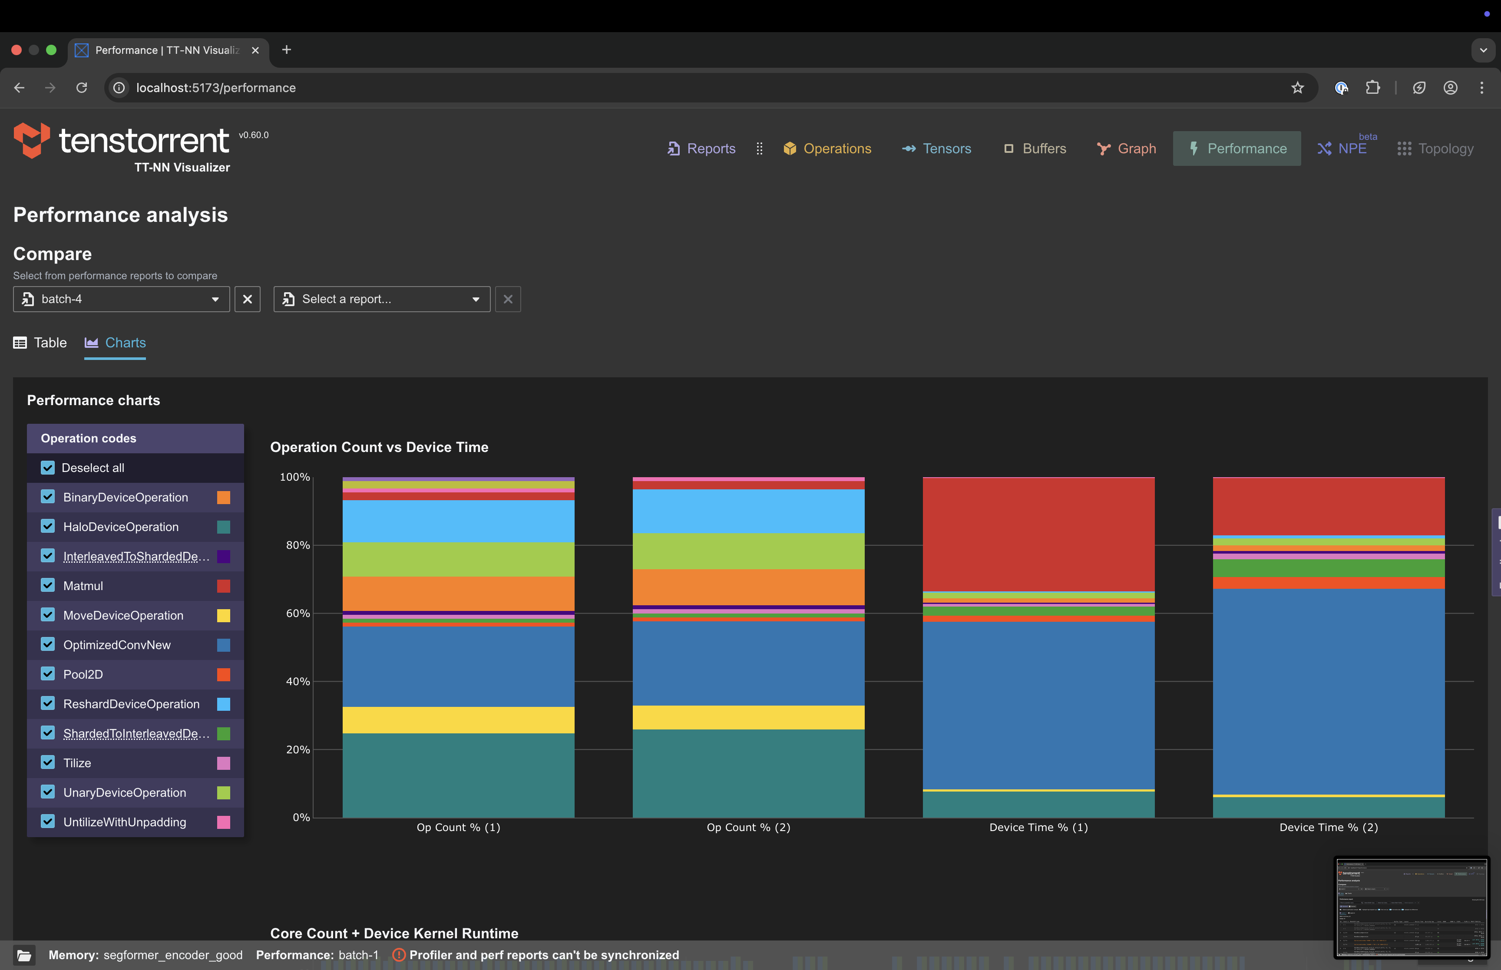Toggle off the Tilize operation filter
The width and height of the screenshot is (1501, 970).
(47, 762)
